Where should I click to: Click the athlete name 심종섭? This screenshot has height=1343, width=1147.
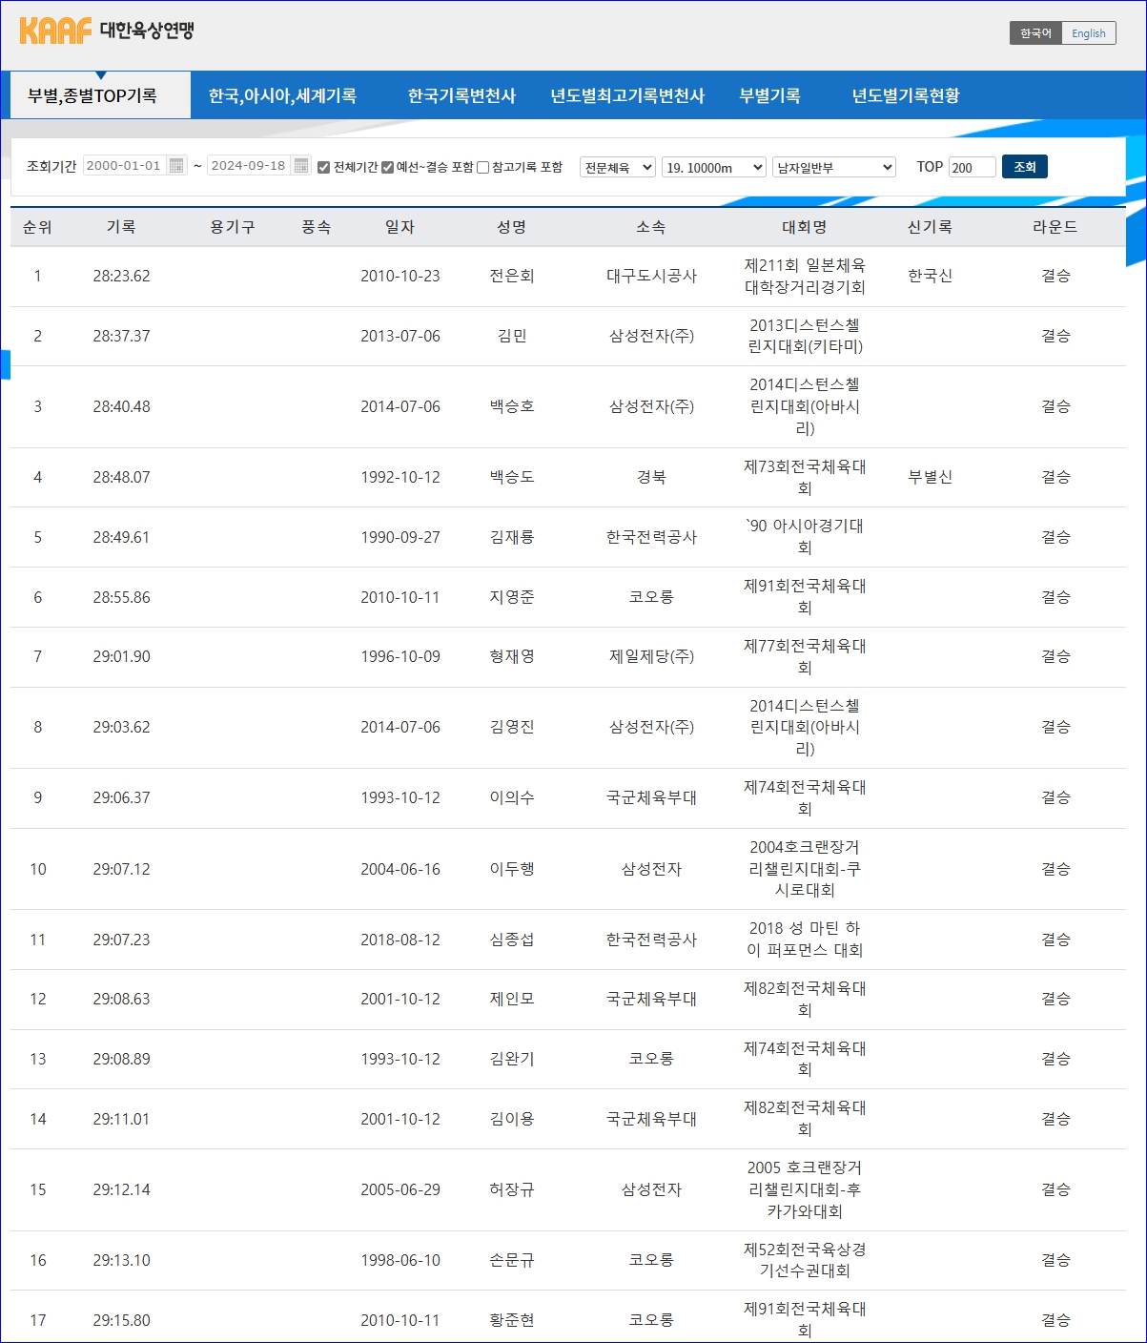(512, 940)
